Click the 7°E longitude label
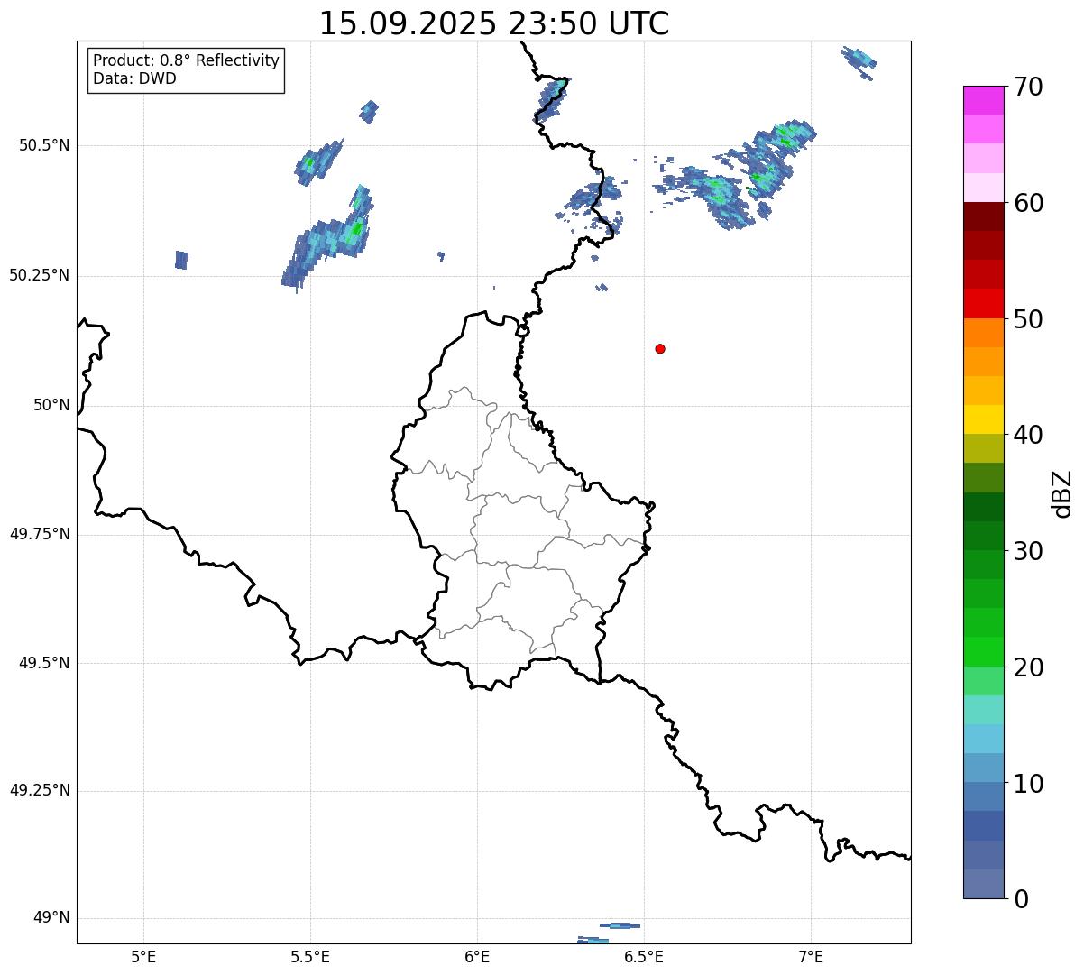1084x975 pixels. (812, 956)
